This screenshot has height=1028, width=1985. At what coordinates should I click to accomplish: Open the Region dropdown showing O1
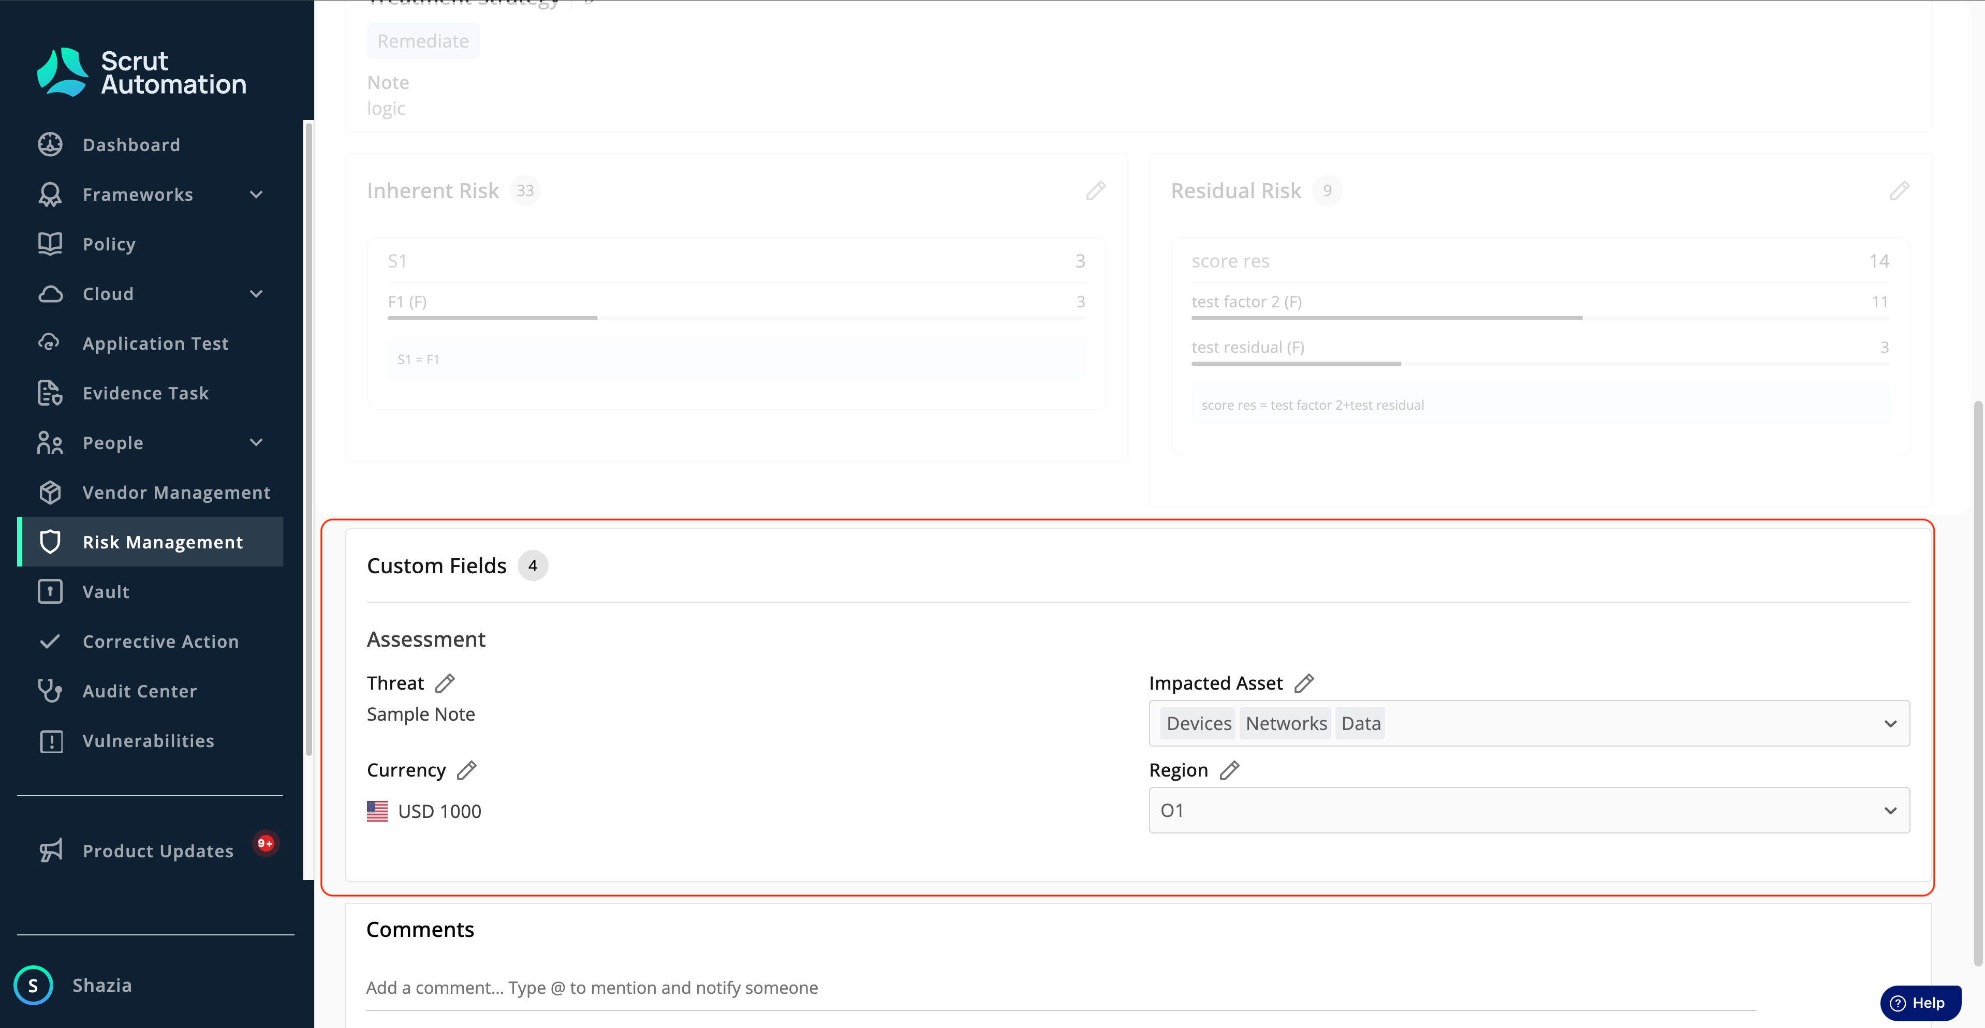(1890, 811)
